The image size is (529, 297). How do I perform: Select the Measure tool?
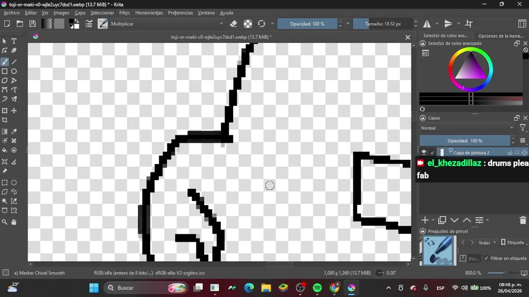(14, 162)
